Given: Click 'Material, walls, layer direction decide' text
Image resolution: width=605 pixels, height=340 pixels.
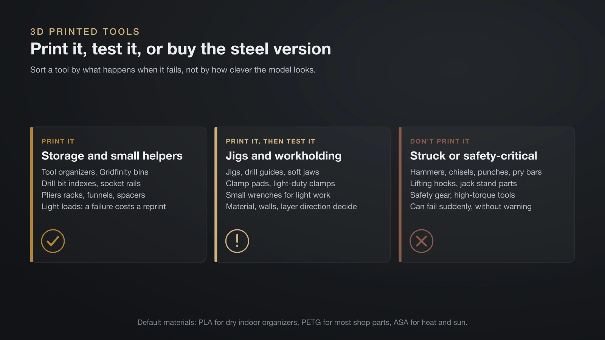Looking at the screenshot, I should coord(291,207).
